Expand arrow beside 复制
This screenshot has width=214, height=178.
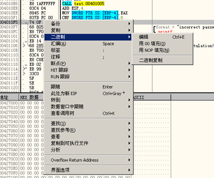129,30
